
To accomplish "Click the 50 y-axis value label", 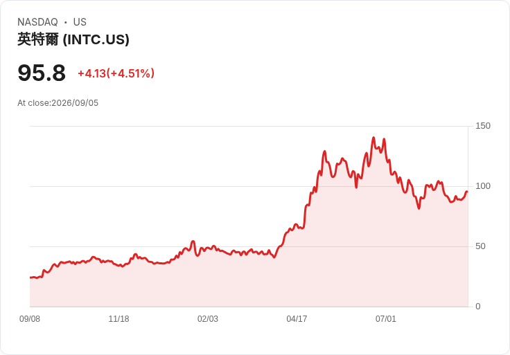I will pos(480,246).
